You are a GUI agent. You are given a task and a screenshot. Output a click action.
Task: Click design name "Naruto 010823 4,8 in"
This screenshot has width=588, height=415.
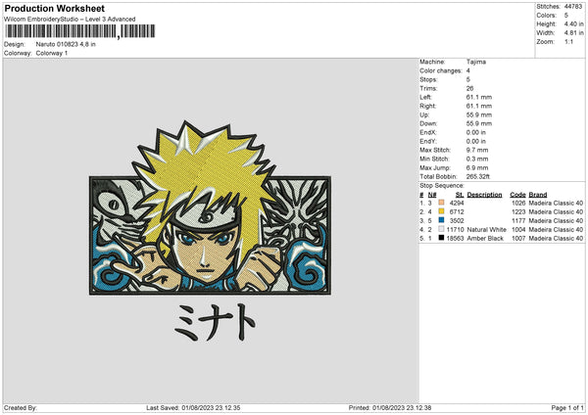[x=66, y=44]
